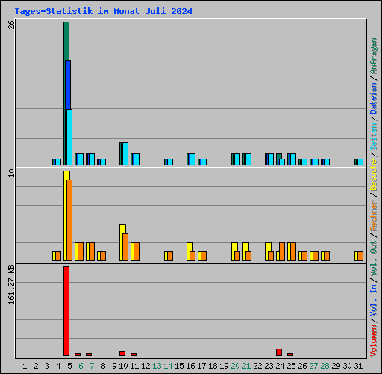Click the orange Rechner bar for day 31
This screenshot has width=382, height=374.
click(x=360, y=256)
